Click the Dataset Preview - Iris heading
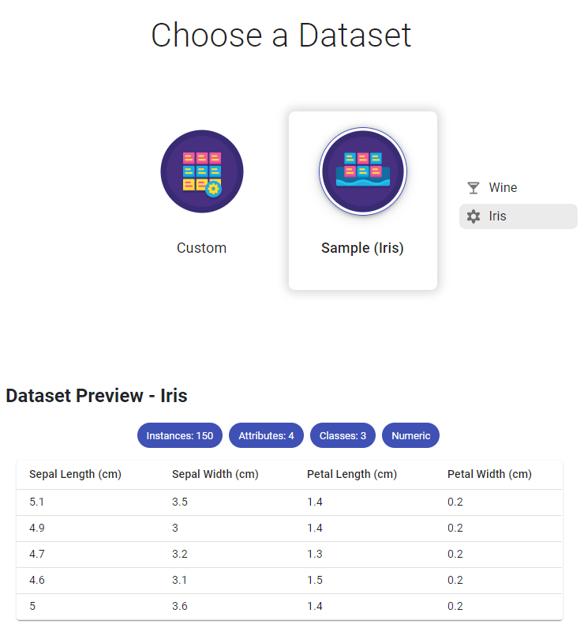Image resolution: width=584 pixels, height=632 pixels. [96, 396]
